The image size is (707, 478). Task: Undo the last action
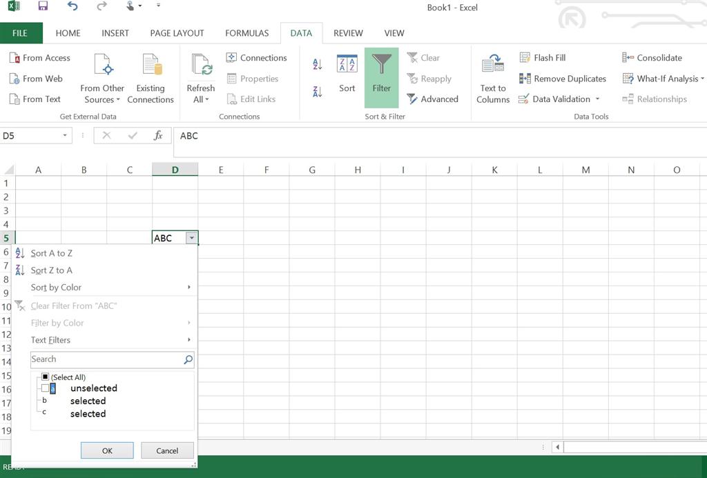(x=72, y=6)
